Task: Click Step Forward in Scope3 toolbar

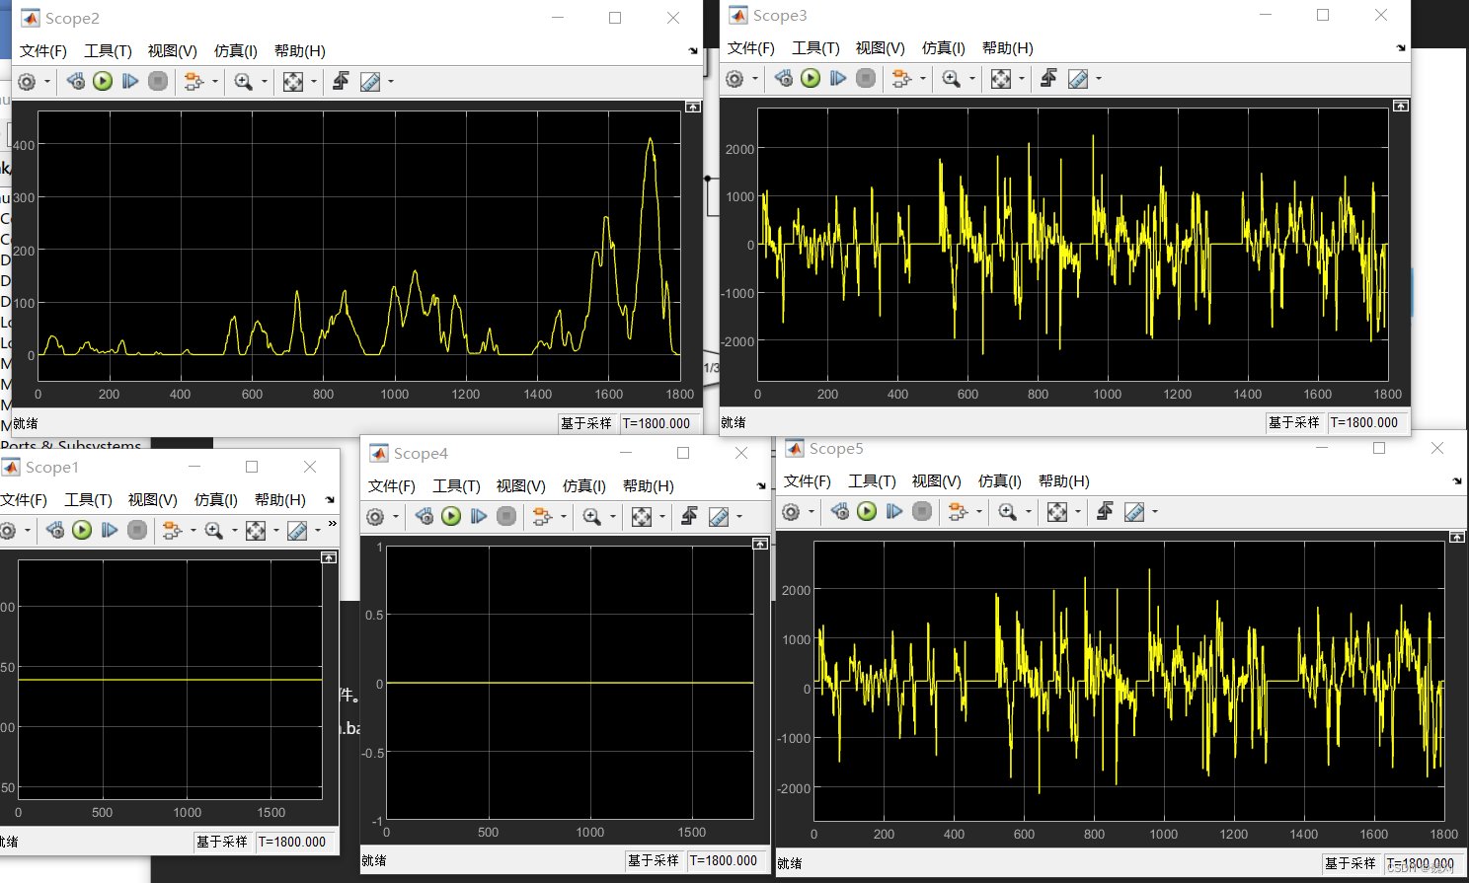Action: [838, 78]
